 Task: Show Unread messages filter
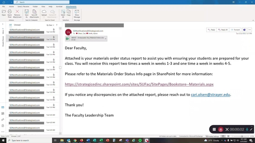click(x=17, y=25)
